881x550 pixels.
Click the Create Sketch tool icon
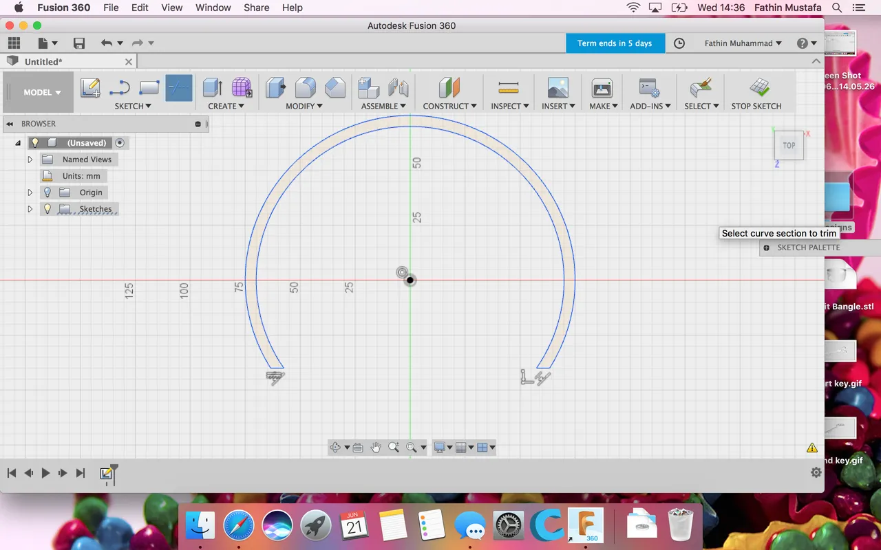[90, 88]
